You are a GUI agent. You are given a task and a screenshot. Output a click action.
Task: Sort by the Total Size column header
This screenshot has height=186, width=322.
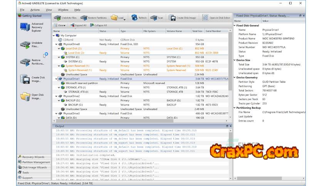197,31
